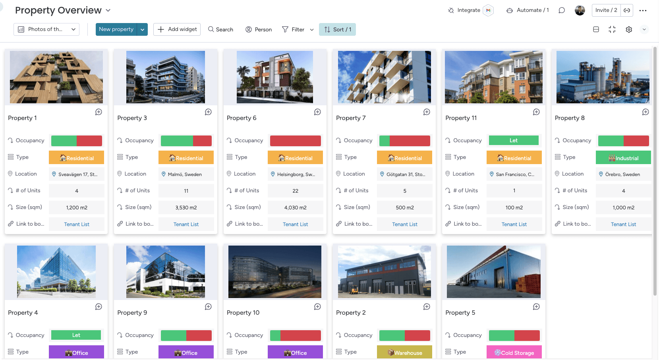This screenshot has width=659, height=360.
Task: Open the board discussion chat icon
Action: coord(562,10)
